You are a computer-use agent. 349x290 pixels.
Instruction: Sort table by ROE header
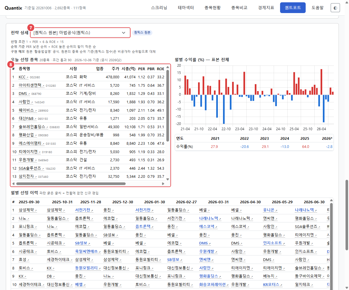(x=161, y=69)
